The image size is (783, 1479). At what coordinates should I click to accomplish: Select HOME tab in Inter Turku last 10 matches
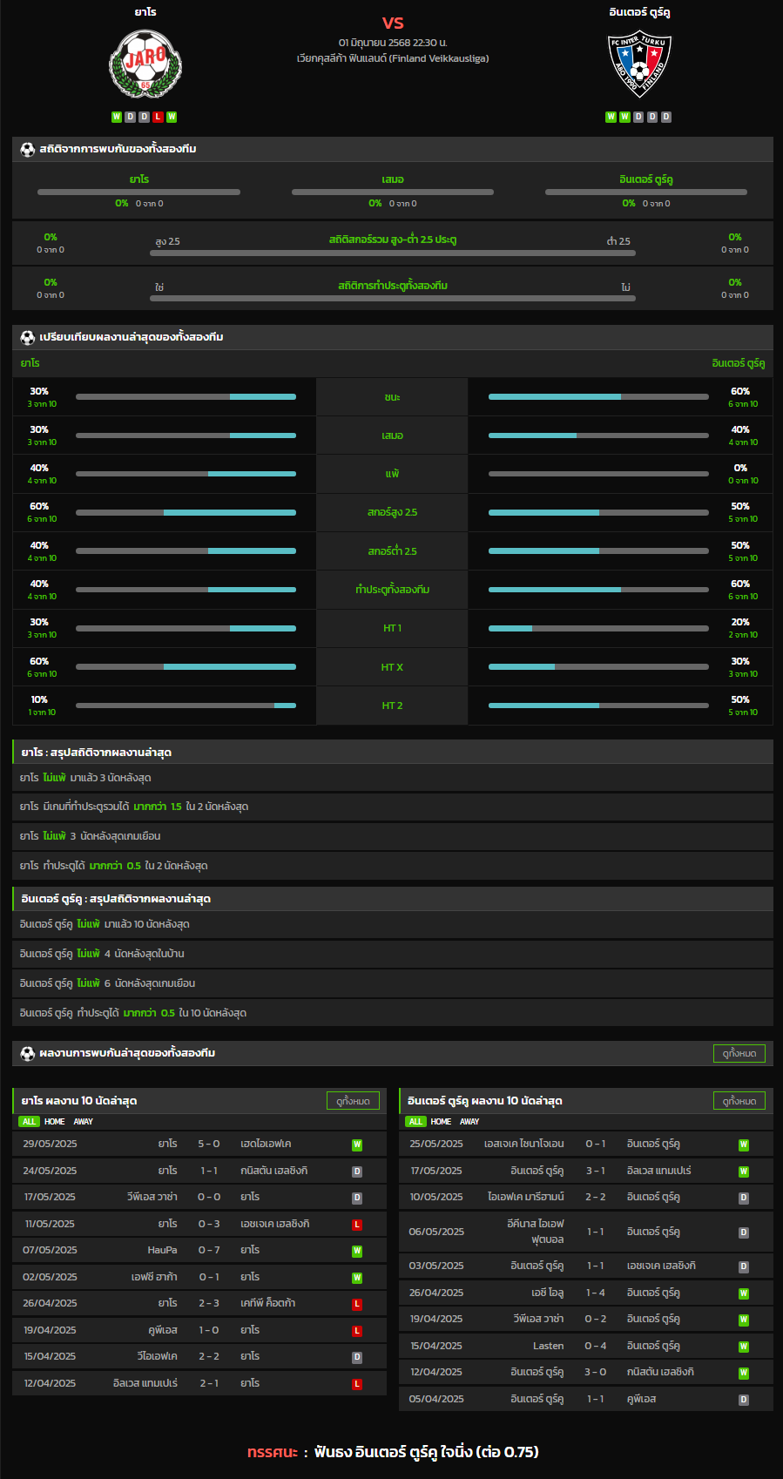[442, 1122]
